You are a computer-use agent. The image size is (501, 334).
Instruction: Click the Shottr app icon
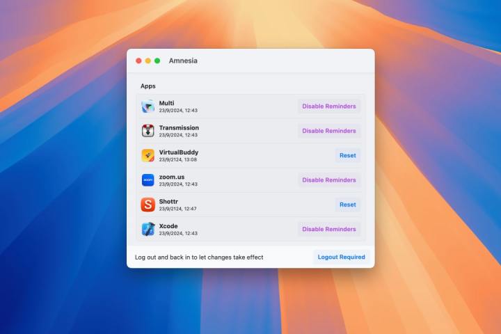148,205
